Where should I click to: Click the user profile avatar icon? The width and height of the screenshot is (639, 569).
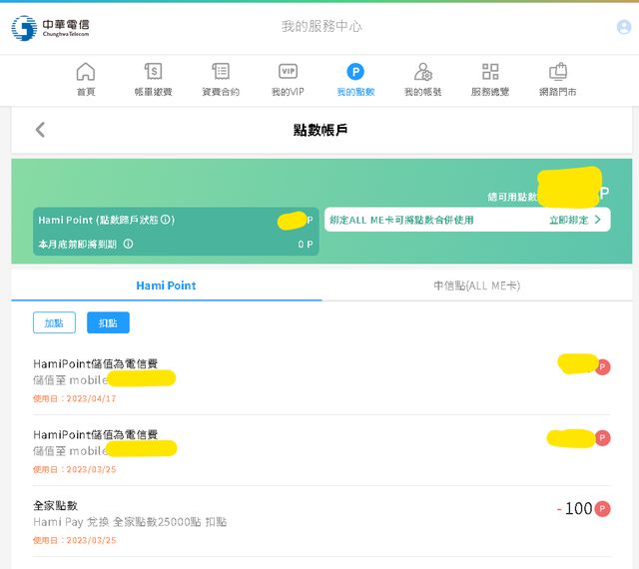pos(624,27)
